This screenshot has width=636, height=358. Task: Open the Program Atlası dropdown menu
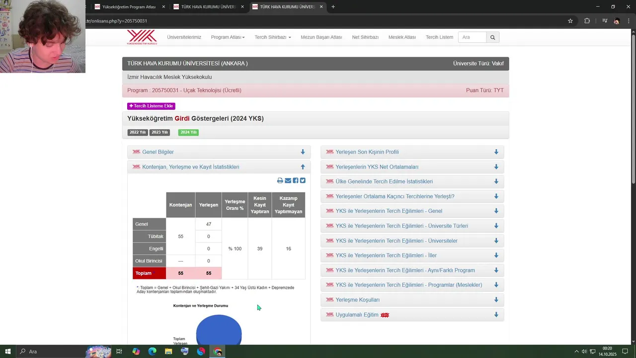[228, 37]
